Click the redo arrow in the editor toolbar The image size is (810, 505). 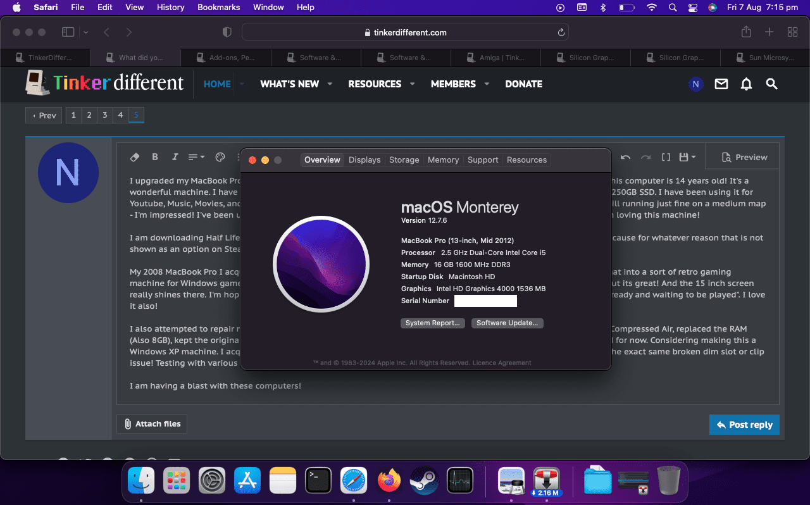[x=645, y=157]
